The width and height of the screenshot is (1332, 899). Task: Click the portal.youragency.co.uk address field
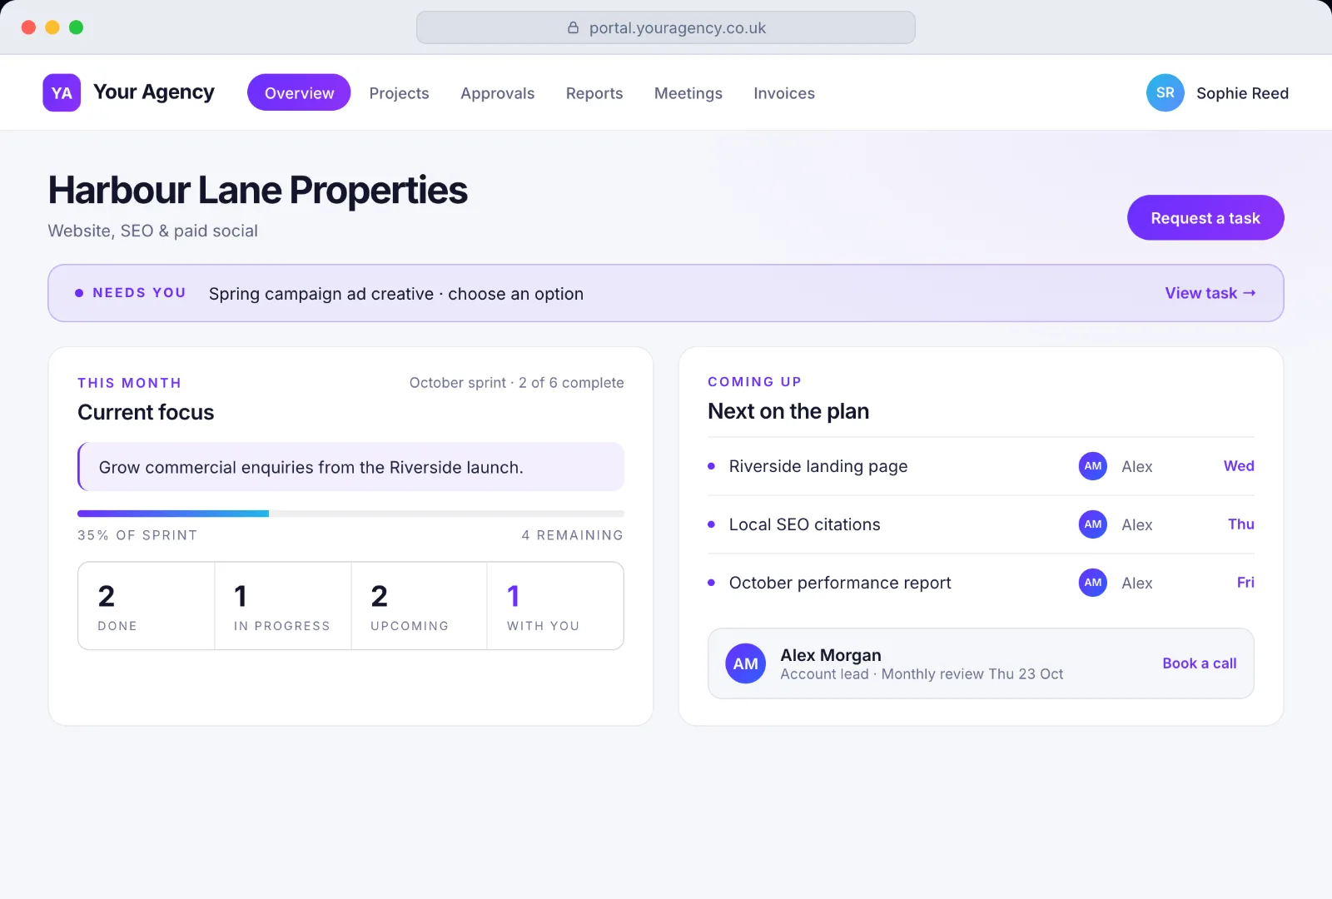[666, 27]
